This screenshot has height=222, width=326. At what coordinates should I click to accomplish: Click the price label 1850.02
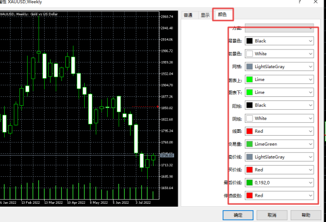(167, 108)
